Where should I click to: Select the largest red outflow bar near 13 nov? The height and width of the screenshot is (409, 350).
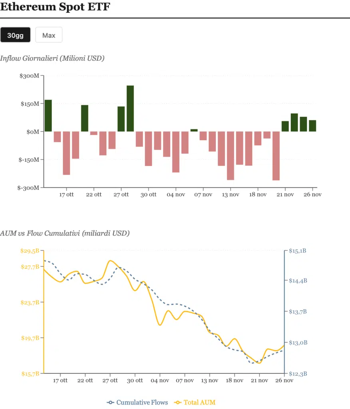click(x=231, y=156)
